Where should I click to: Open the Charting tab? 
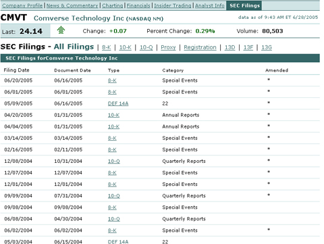(x=113, y=5)
